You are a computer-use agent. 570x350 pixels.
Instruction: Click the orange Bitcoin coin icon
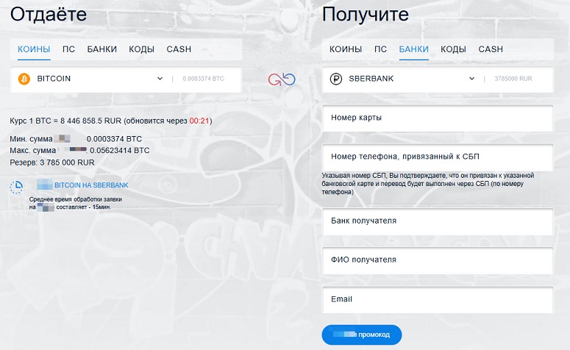tap(24, 79)
